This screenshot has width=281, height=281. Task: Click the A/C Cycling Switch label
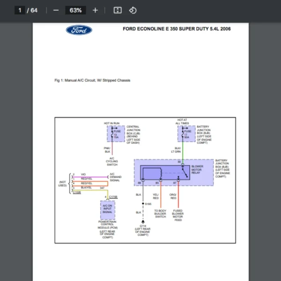[112, 162]
